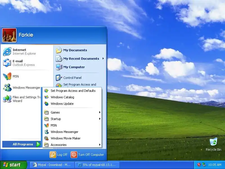The height and width of the screenshot is (169, 225).
Task: Open the Control Panel icon
Action: click(x=59, y=78)
